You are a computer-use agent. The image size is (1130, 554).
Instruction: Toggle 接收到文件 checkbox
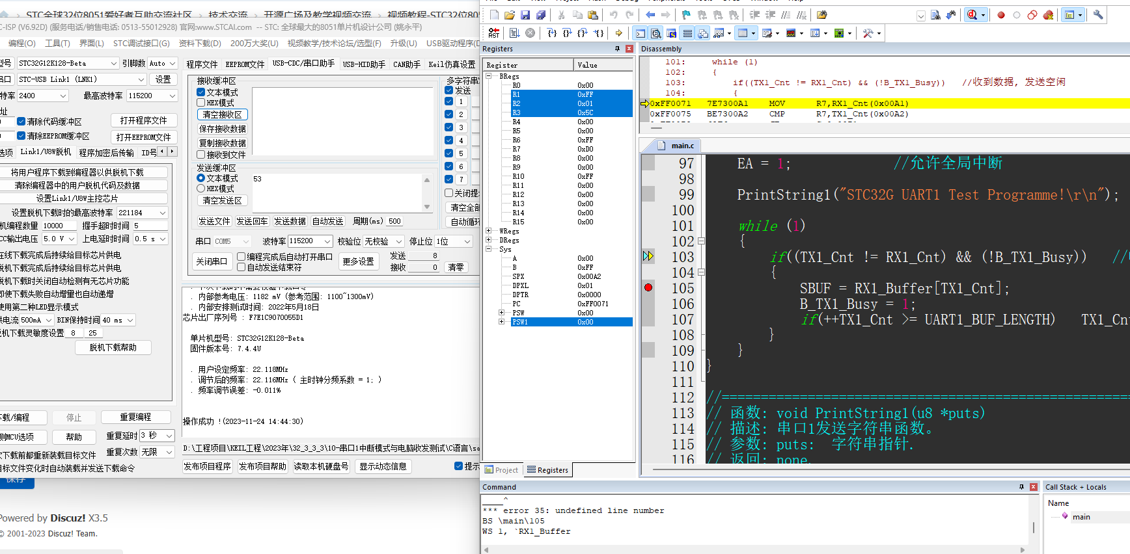(x=201, y=155)
